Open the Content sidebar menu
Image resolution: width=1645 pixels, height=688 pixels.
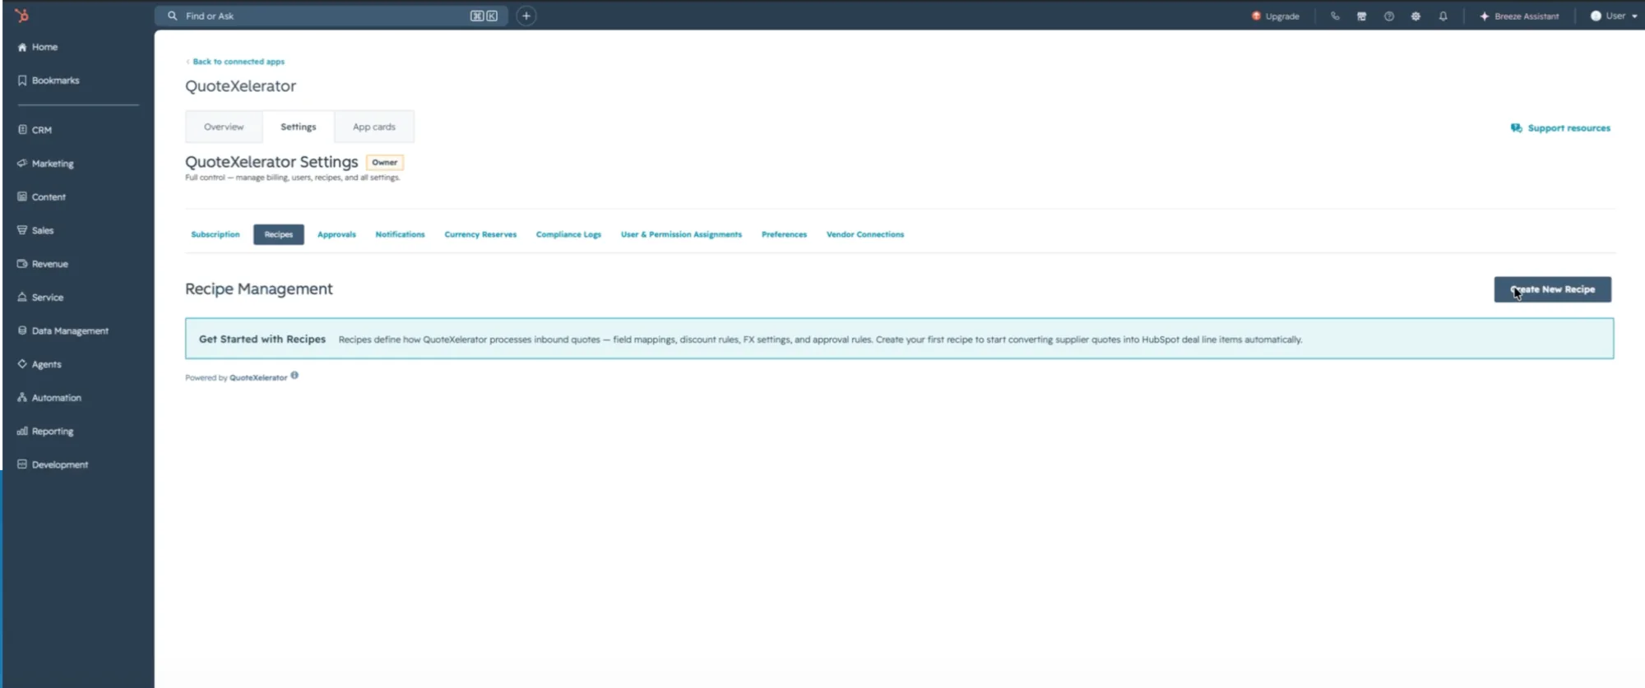click(x=41, y=197)
